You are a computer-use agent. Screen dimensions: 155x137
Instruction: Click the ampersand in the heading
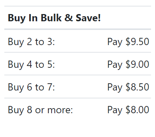click(x=68, y=18)
